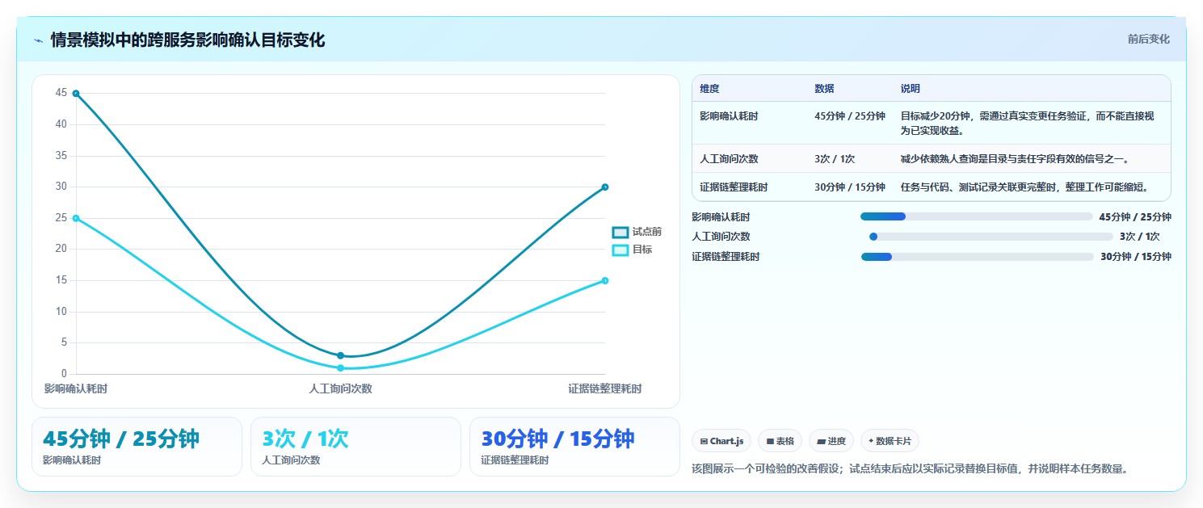Click the 目标 data point at 15
The image size is (1203, 508).
tap(605, 281)
